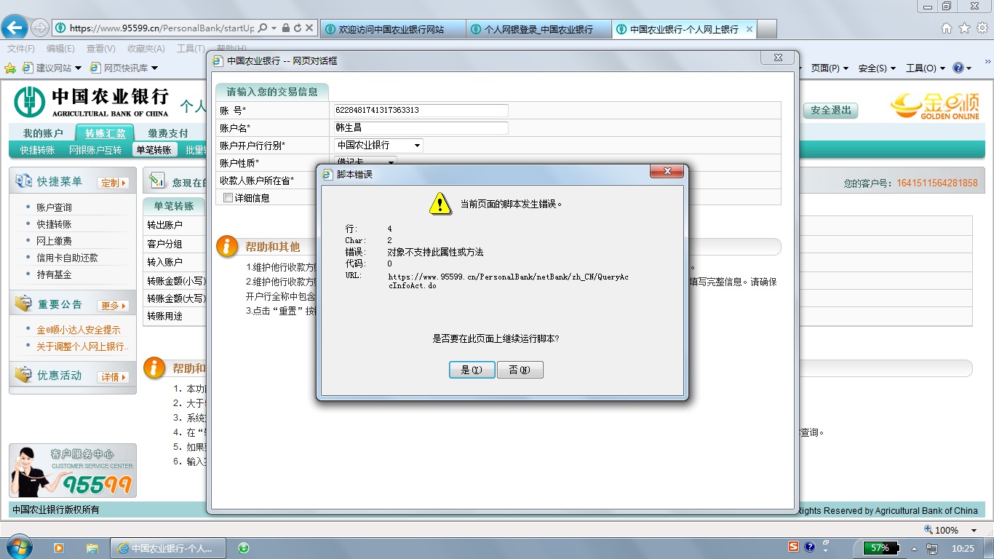Click the IE tools gear icon

tap(982, 28)
